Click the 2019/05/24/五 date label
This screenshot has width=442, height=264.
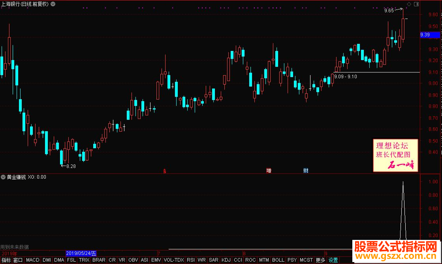[81, 253]
